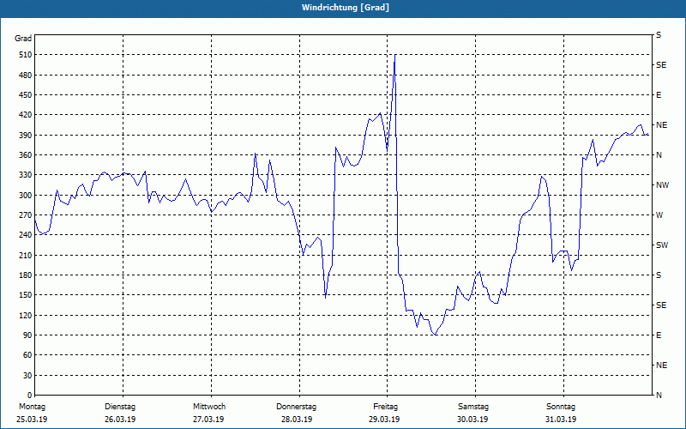Click the Freitag day label
This screenshot has width=686, height=429.
(385, 407)
